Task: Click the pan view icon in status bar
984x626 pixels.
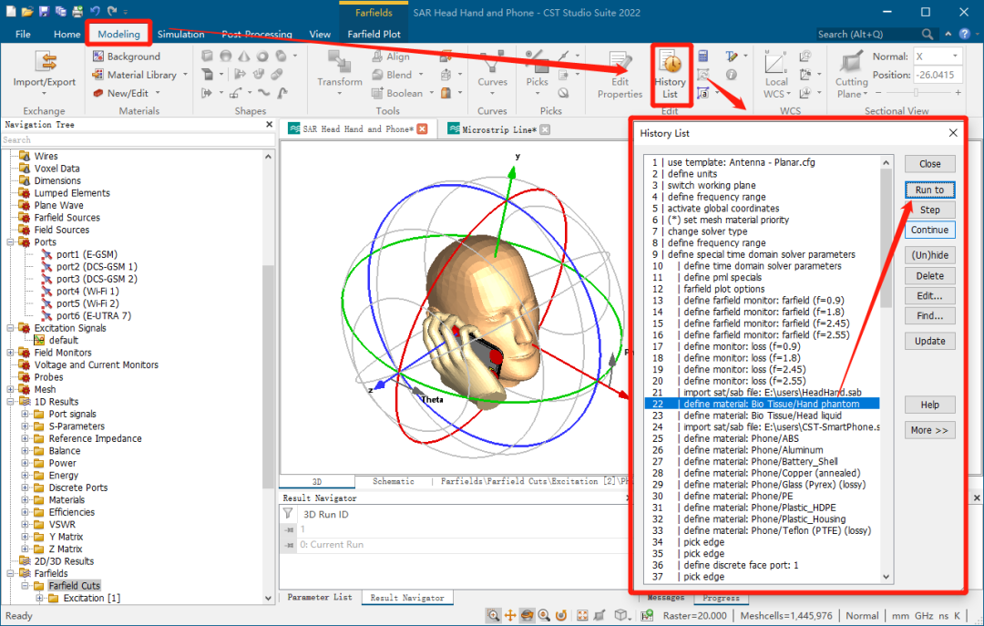Action: click(510, 615)
